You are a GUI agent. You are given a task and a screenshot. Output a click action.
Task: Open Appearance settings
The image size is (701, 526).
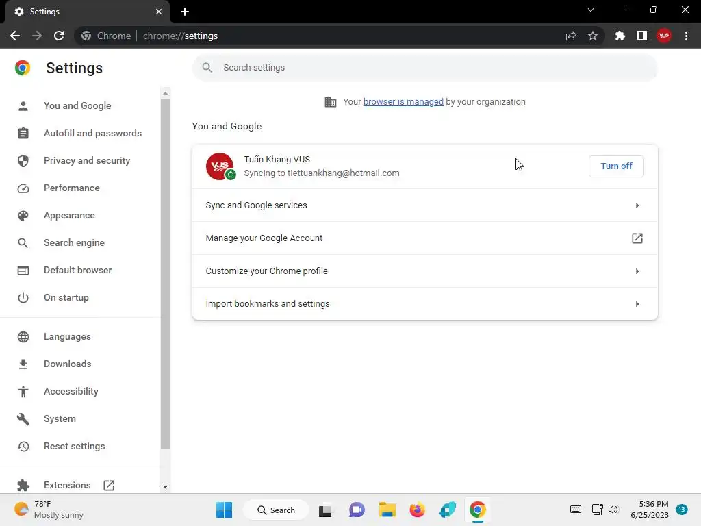point(69,216)
